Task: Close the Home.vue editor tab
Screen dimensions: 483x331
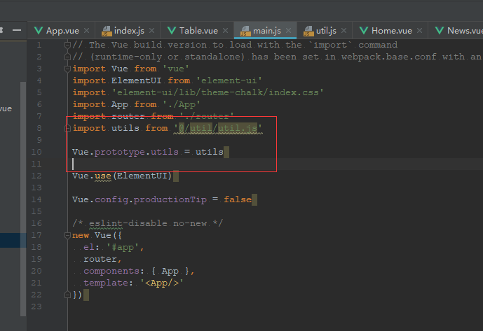Action: 420,31
